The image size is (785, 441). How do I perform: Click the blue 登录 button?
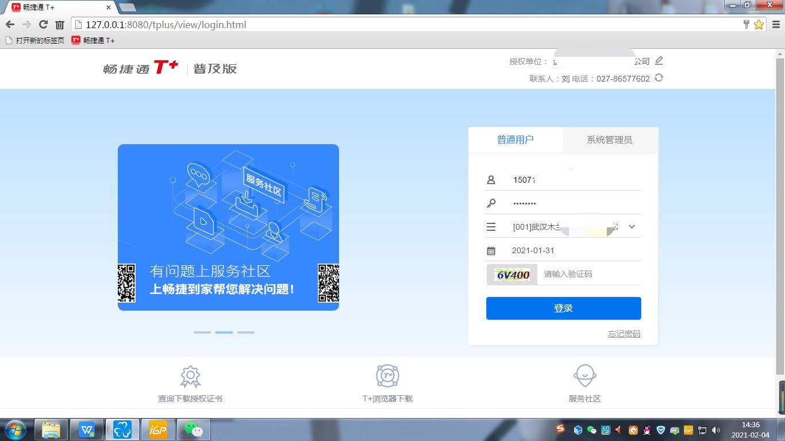pyautogui.click(x=563, y=308)
